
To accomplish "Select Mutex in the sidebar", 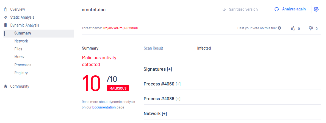I will click(x=19, y=57).
